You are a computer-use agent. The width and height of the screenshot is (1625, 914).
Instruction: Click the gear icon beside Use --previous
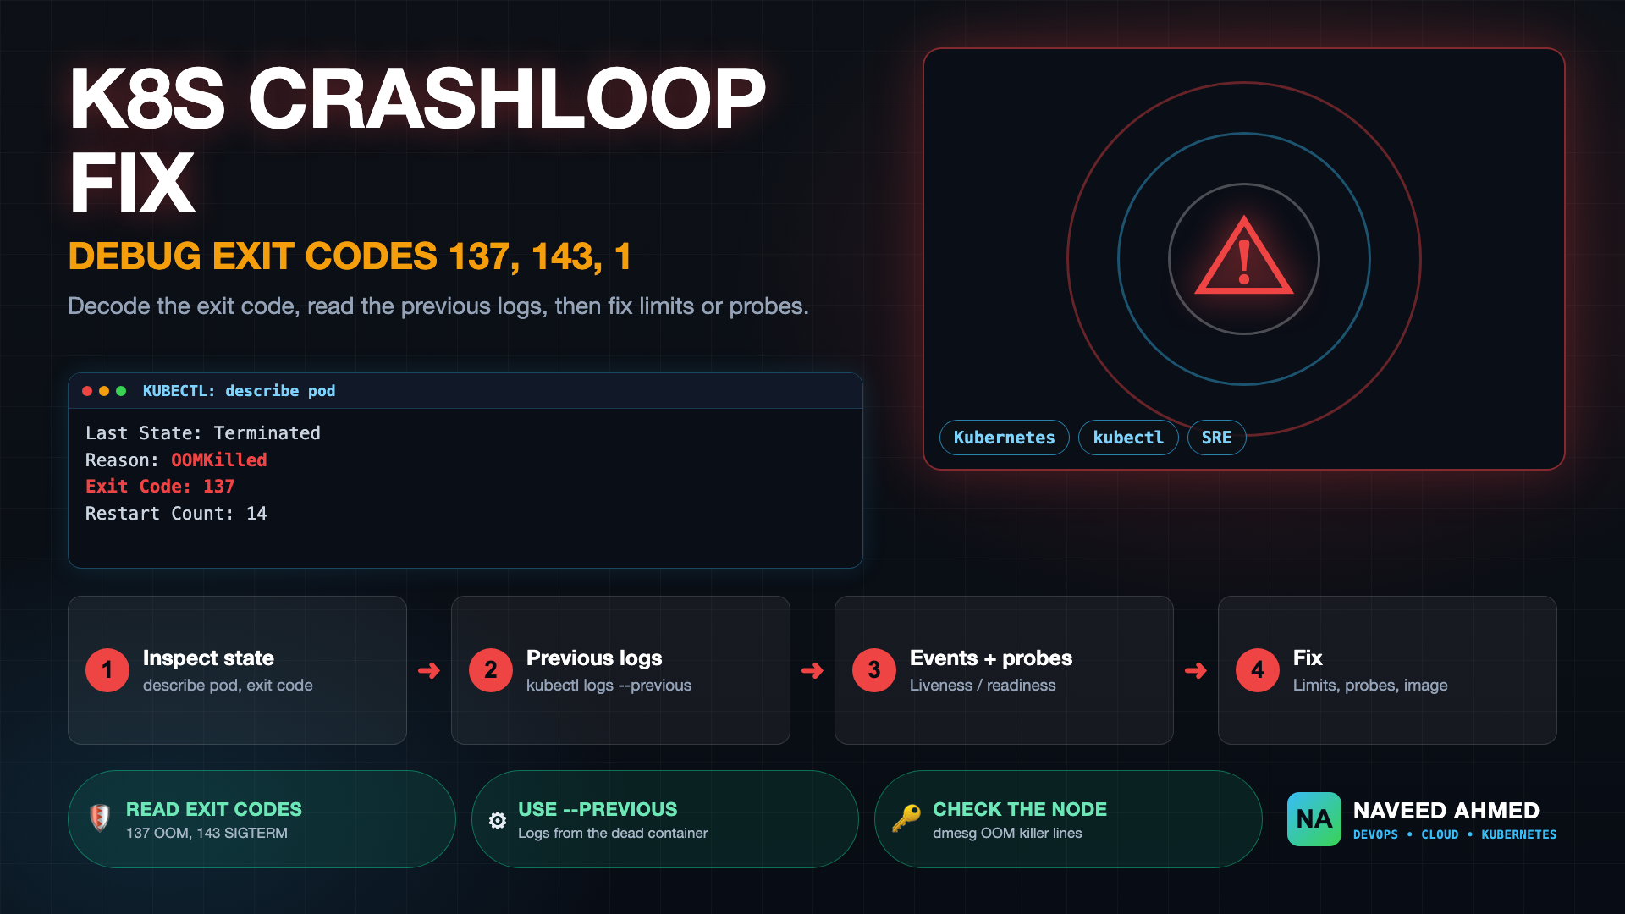(x=498, y=820)
